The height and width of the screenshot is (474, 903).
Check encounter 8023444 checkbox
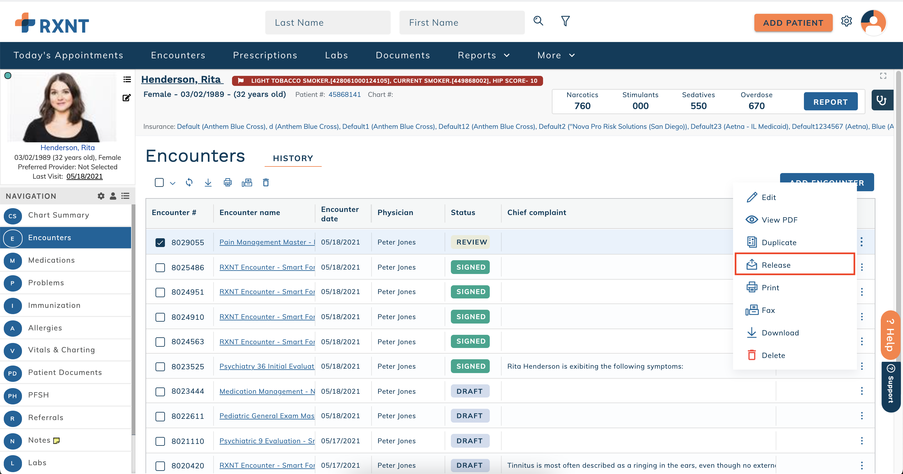tap(160, 391)
